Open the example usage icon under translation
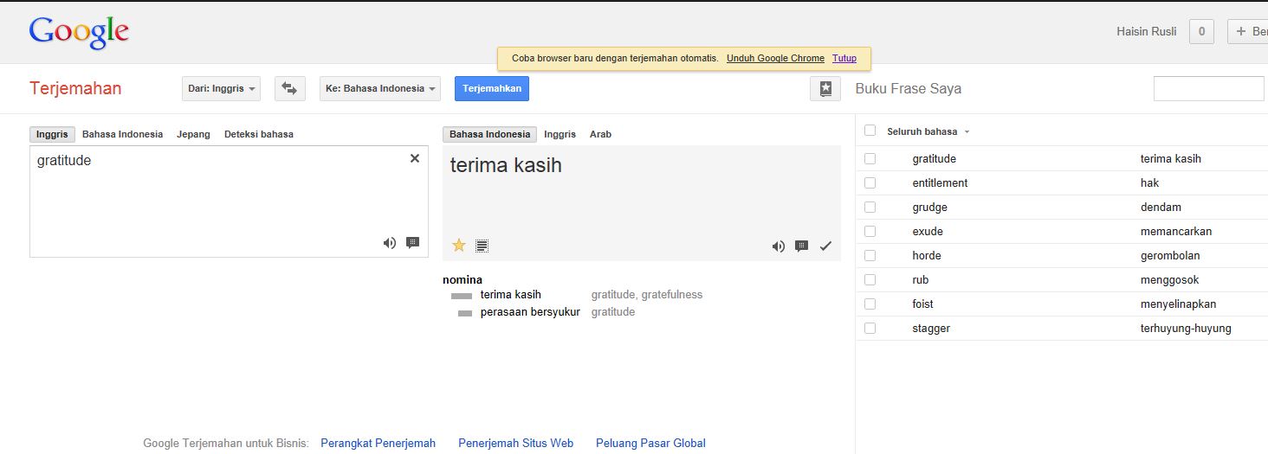1268x454 pixels. pos(802,246)
